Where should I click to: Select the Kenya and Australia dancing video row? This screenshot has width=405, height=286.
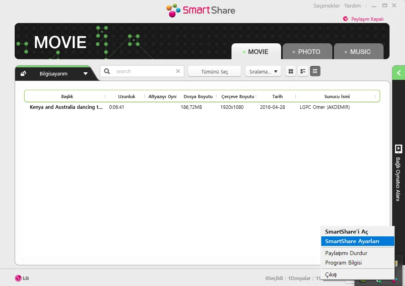[x=202, y=107]
